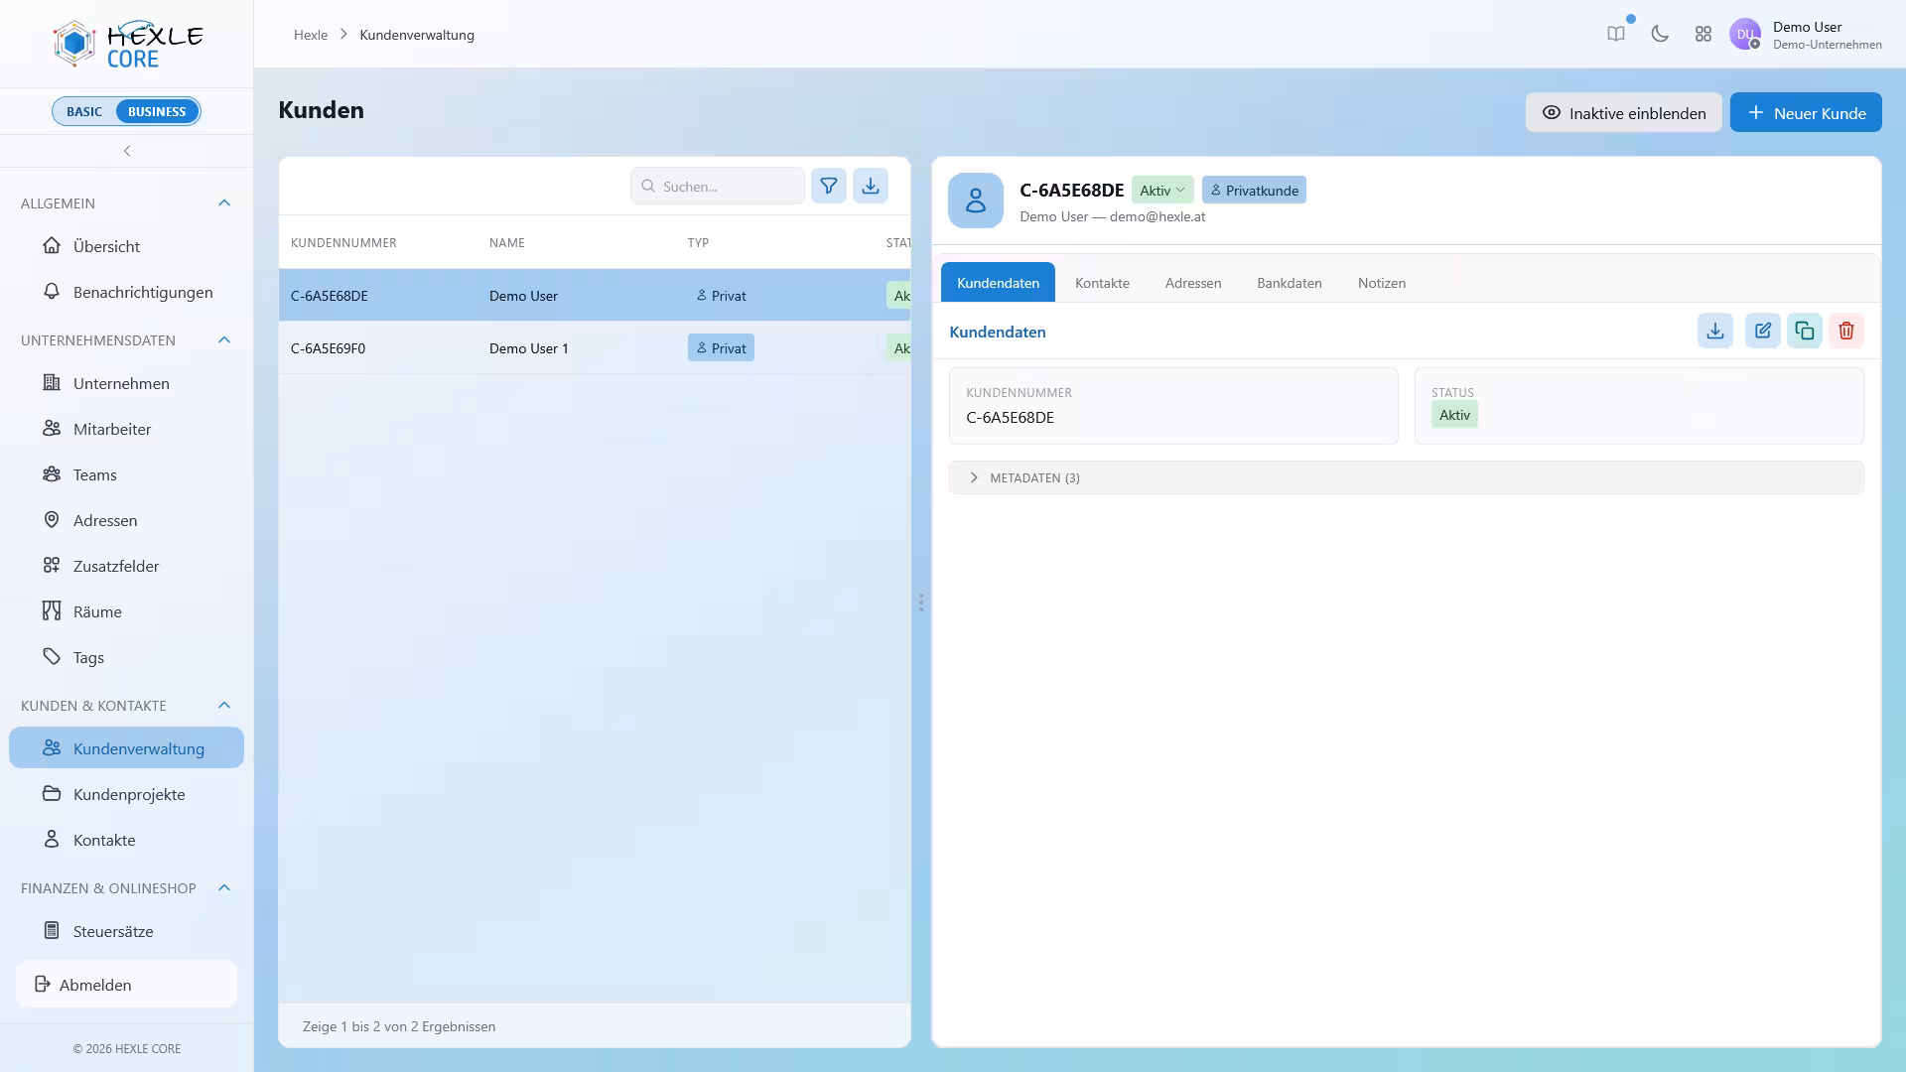Collapse the ALLGEMEIN section

(x=224, y=203)
